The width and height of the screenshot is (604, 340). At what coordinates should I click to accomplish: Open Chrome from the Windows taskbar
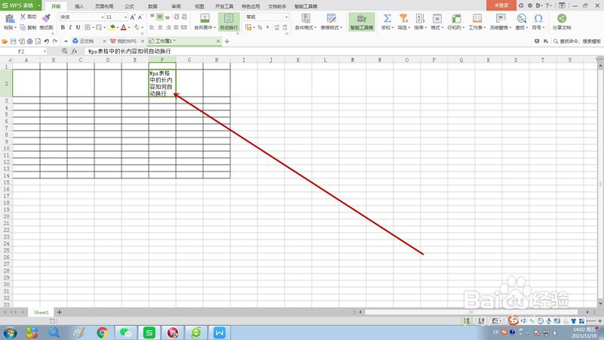click(103, 332)
